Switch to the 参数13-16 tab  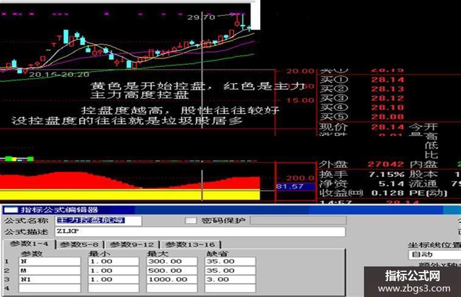pos(190,245)
